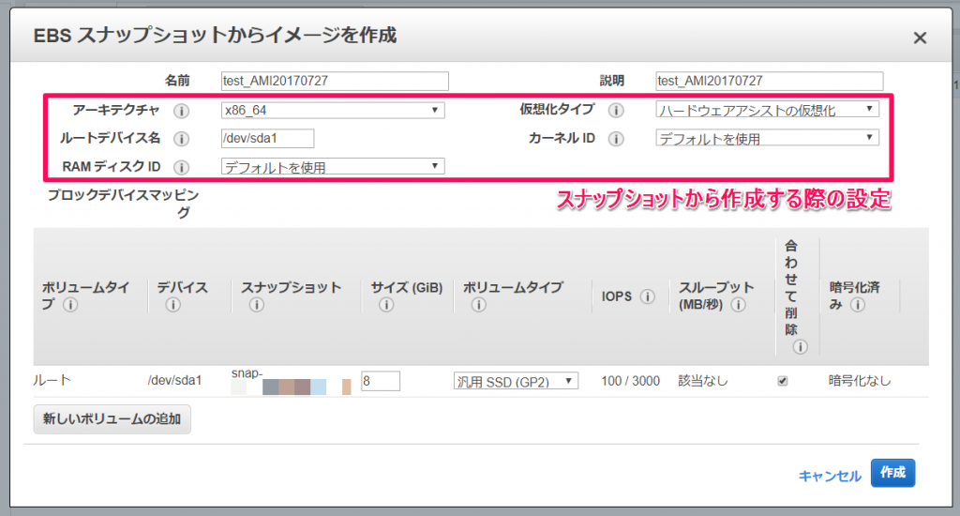This screenshot has height=516, width=960.
Task: Open the RAM ディスク ID dropdown
Action: (333, 167)
